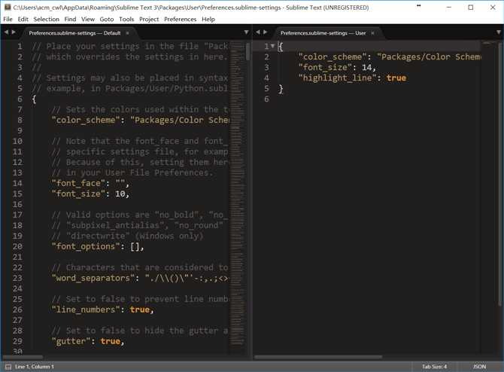Close the Default settings tab
This screenshot has height=372, width=504.
pos(127,33)
